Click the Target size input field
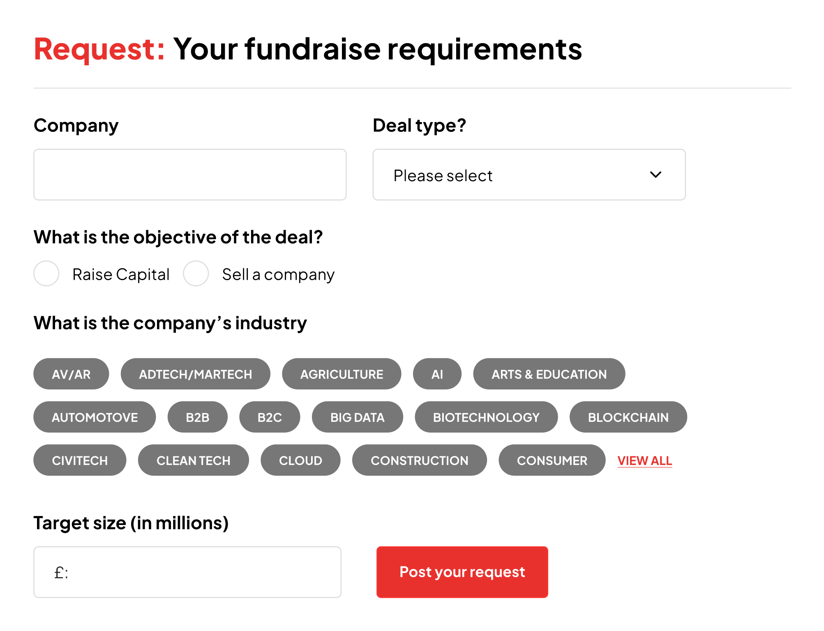The width and height of the screenshot is (824, 631). [187, 572]
